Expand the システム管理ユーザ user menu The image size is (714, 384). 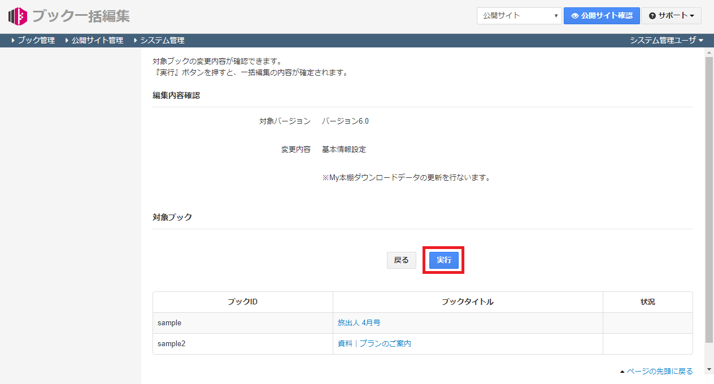(x=667, y=41)
